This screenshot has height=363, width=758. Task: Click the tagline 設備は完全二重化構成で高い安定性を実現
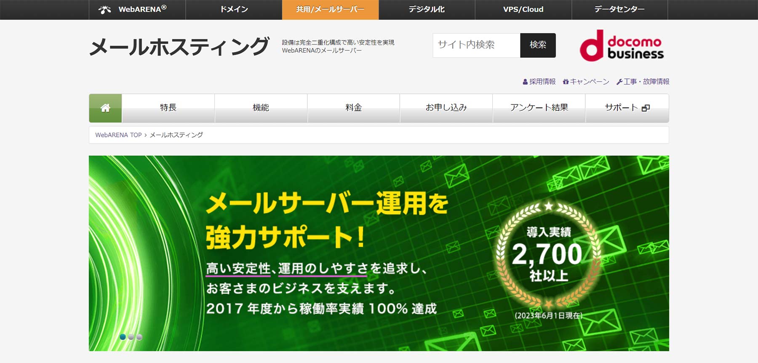tap(338, 43)
